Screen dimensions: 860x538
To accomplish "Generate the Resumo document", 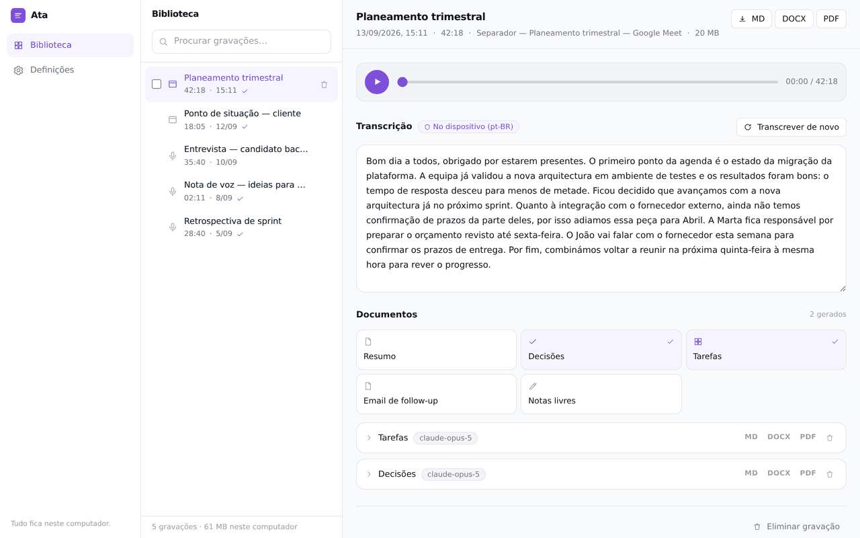I will coord(436,349).
